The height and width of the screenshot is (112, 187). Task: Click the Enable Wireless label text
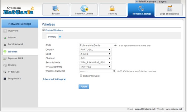54,30
